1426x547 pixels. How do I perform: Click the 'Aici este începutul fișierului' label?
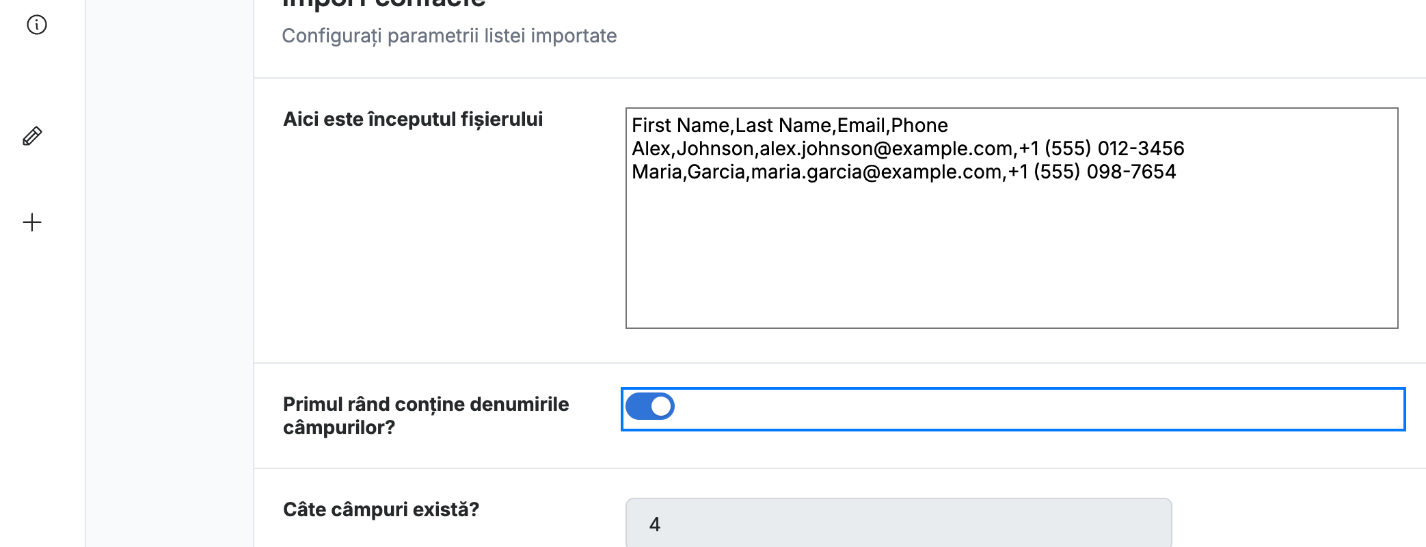click(x=413, y=119)
